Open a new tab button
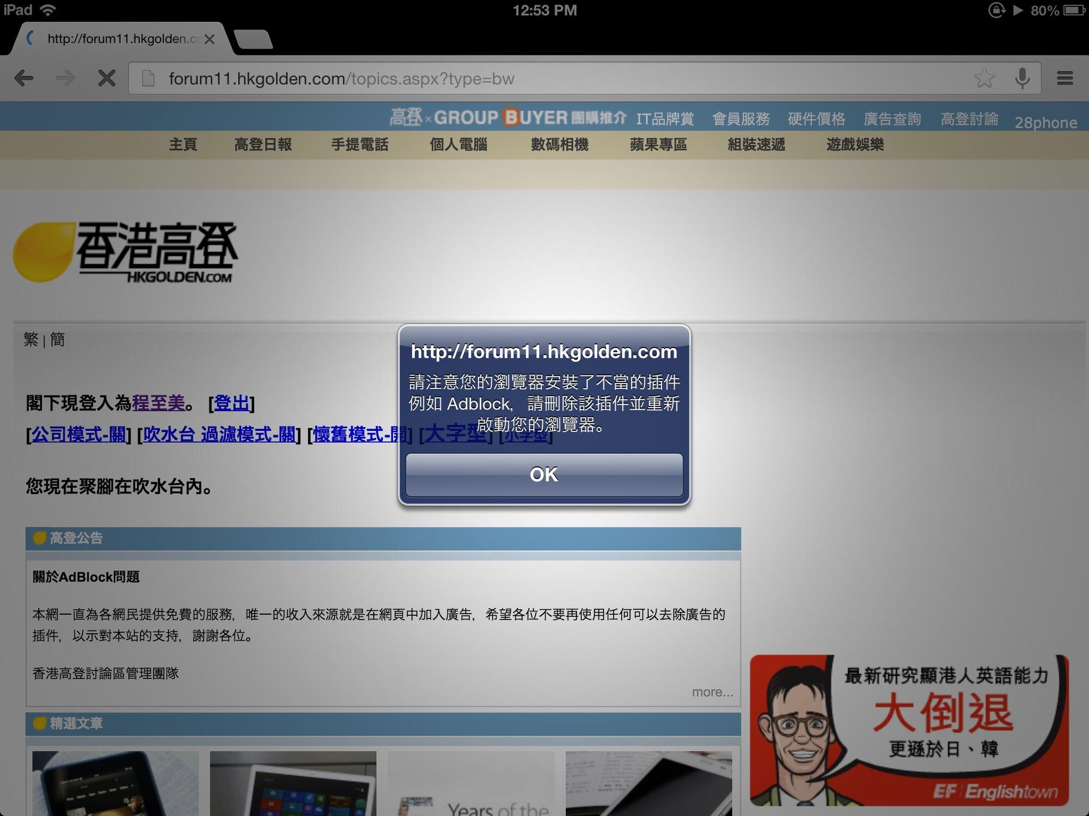Screen dimensions: 1089x816 point(253,39)
